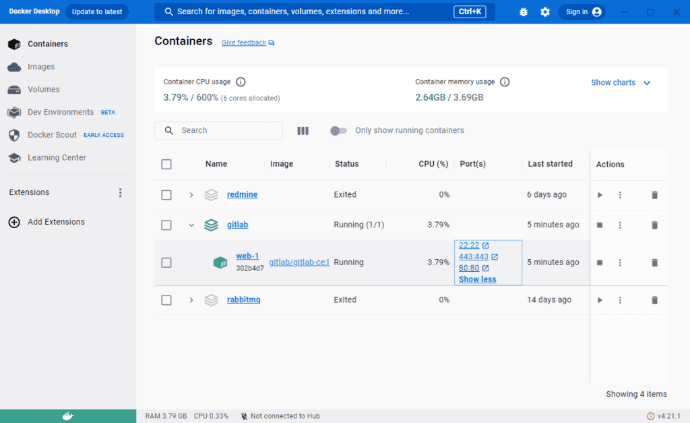Check the gitlab row checkbox
The width and height of the screenshot is (690, 423).
tap(166, 225)
